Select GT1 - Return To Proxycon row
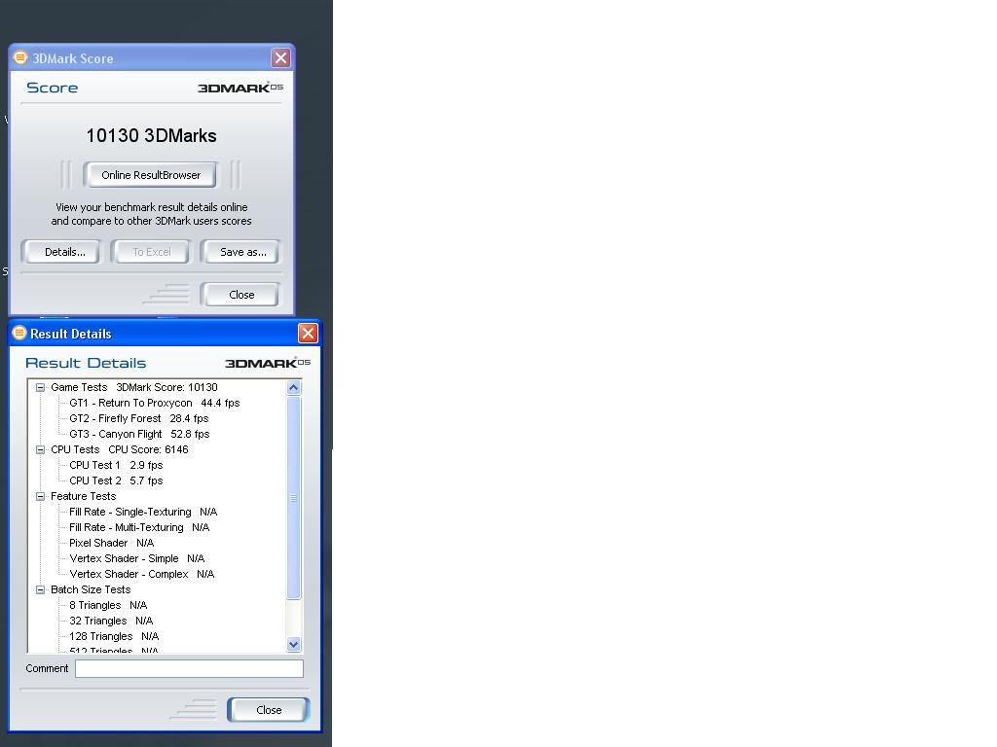The image size is (997, 747). 155,403
